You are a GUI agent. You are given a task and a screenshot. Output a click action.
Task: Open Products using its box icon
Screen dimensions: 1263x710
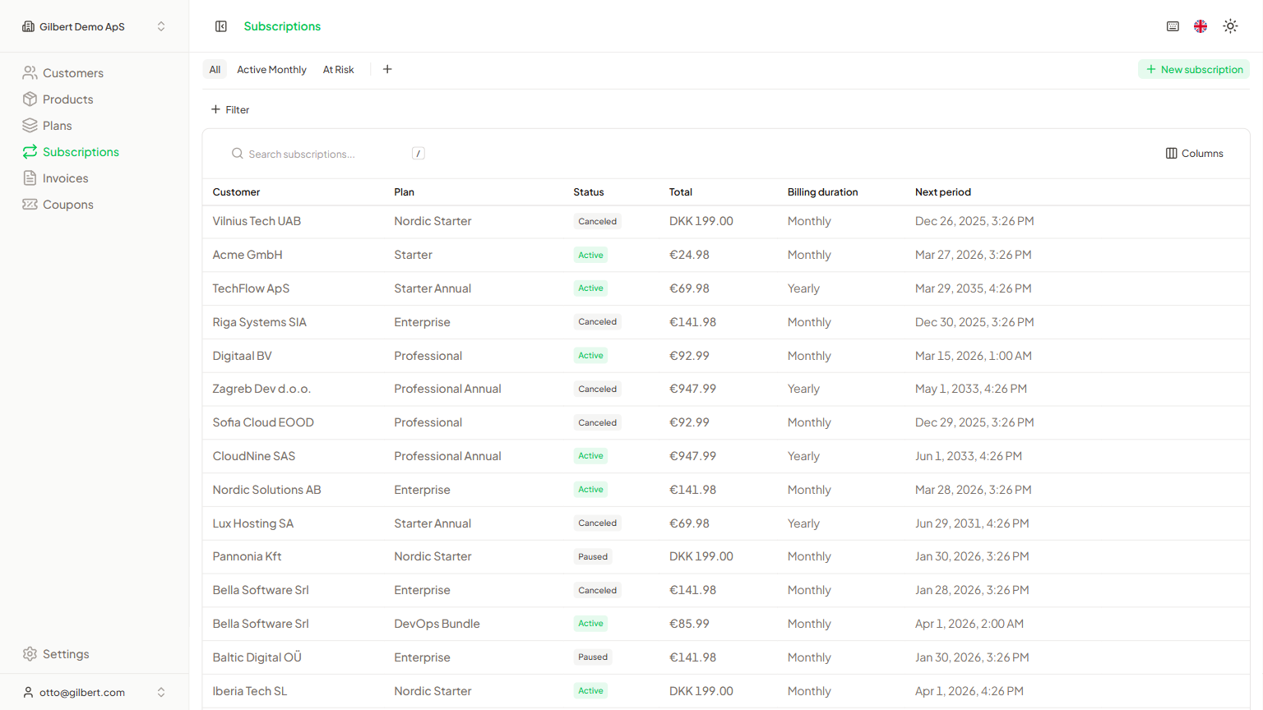(x=30, y=99)
